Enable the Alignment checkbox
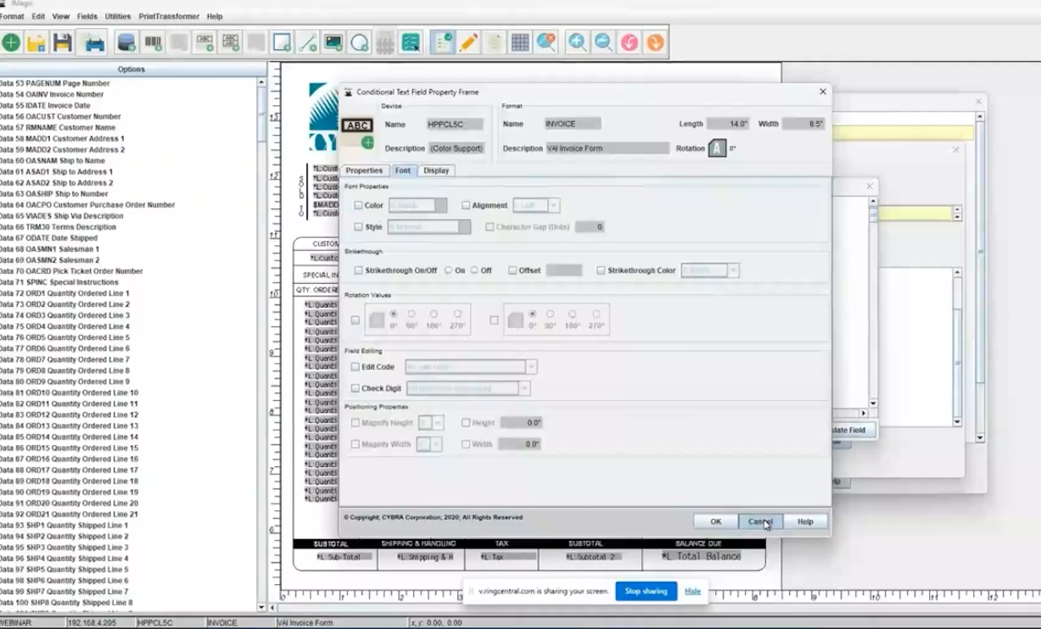Viewport: 1041px width, 629px height. click(466, 205)
